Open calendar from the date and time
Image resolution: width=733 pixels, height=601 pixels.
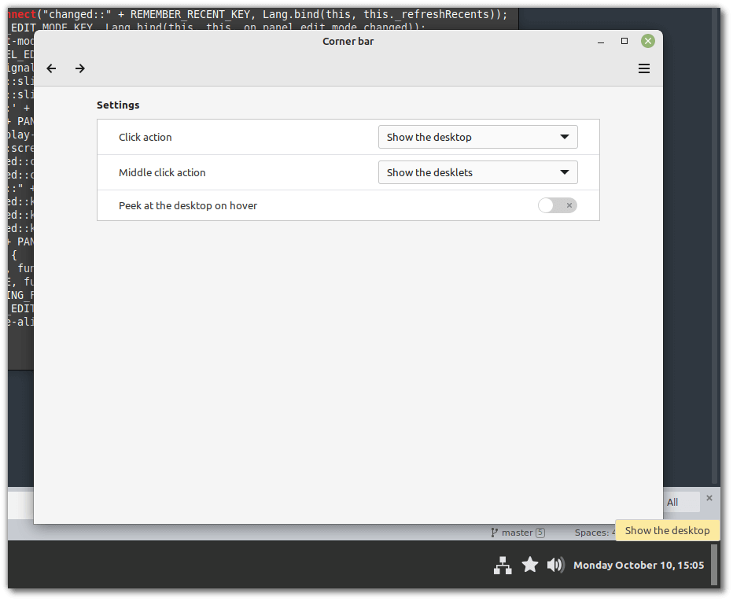click(639, 565)
